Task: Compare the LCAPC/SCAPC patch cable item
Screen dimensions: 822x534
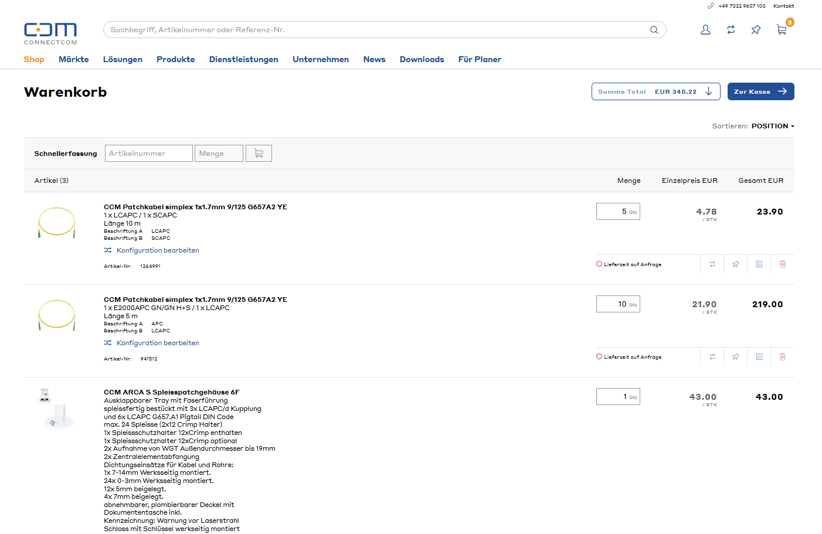Action: (x=712, y=264)
